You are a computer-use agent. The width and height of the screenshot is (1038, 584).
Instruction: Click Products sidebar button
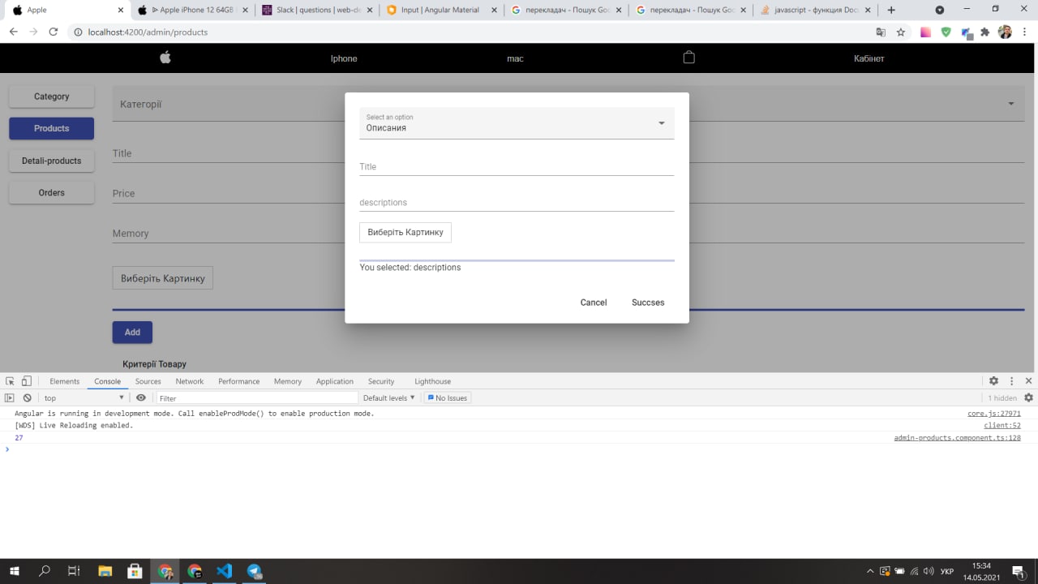click(x=51, y=128)
